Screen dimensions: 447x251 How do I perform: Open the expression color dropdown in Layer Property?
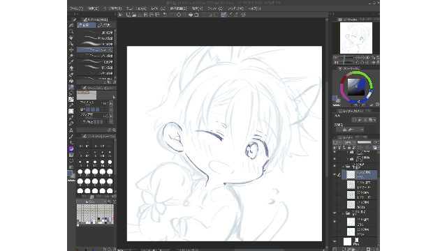(350, 130)
